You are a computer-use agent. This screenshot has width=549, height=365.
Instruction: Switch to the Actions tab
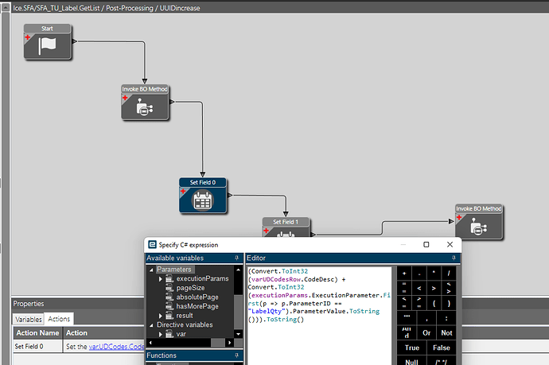59,319
